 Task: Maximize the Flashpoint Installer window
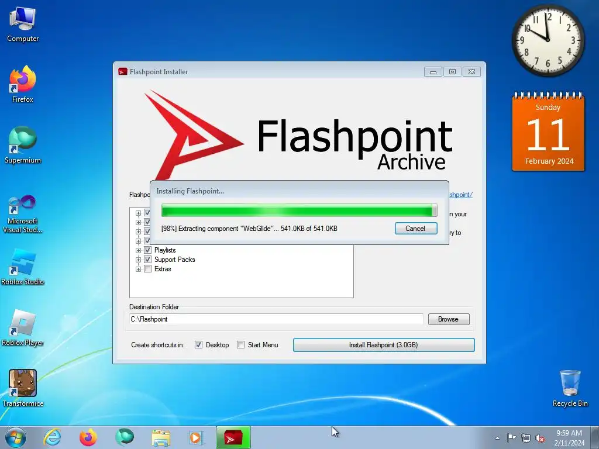click(452, 72)
